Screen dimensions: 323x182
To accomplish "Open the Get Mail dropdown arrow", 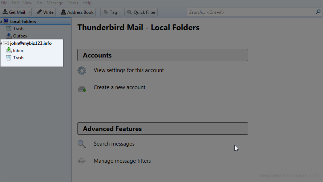I will [x=29, y=12].
